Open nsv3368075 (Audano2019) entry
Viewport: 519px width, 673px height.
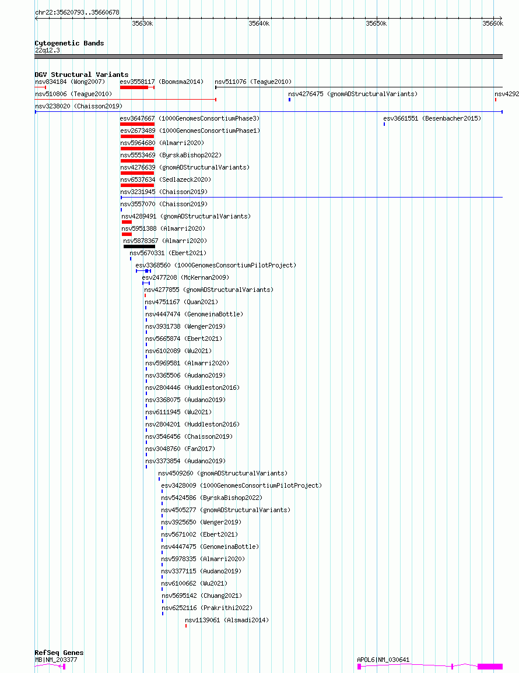coord(185,400)
